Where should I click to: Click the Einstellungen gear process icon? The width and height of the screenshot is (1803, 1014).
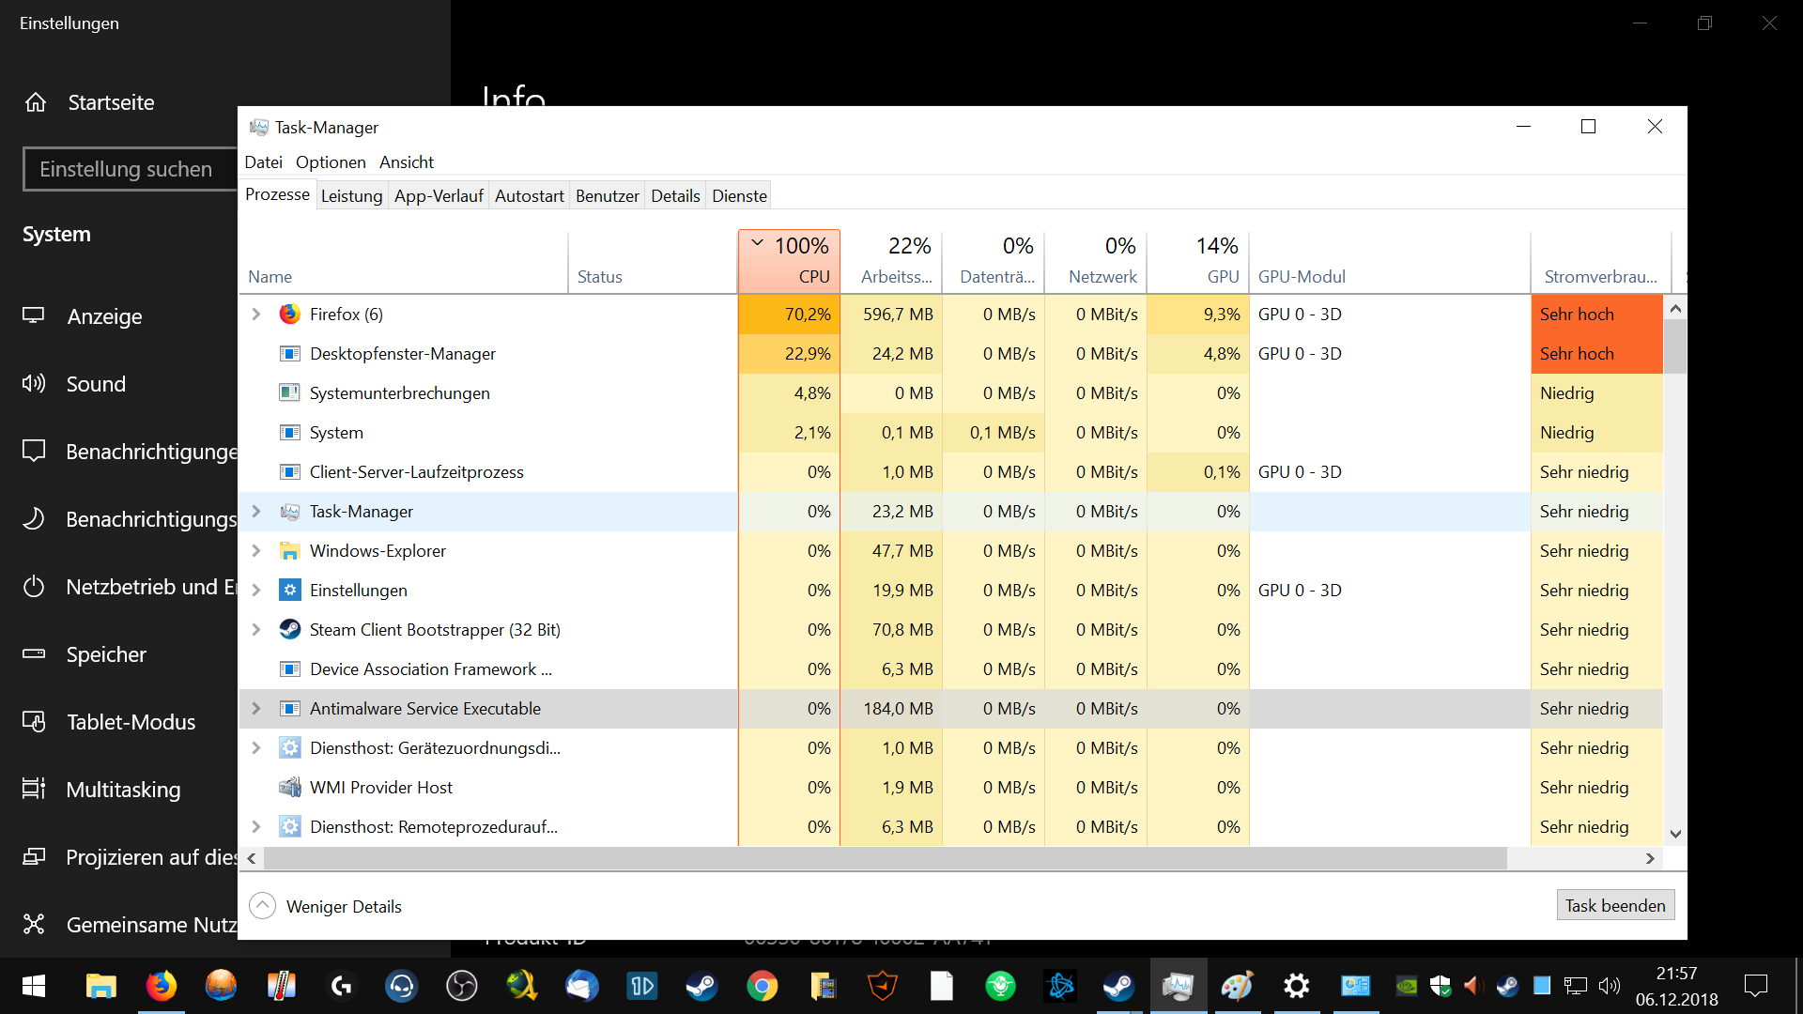tap(289, 591)
